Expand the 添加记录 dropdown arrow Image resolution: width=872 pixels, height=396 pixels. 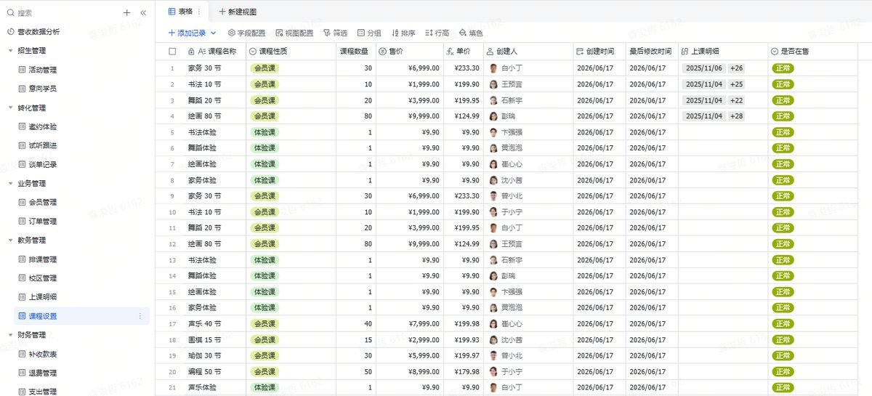pos(214,33)
